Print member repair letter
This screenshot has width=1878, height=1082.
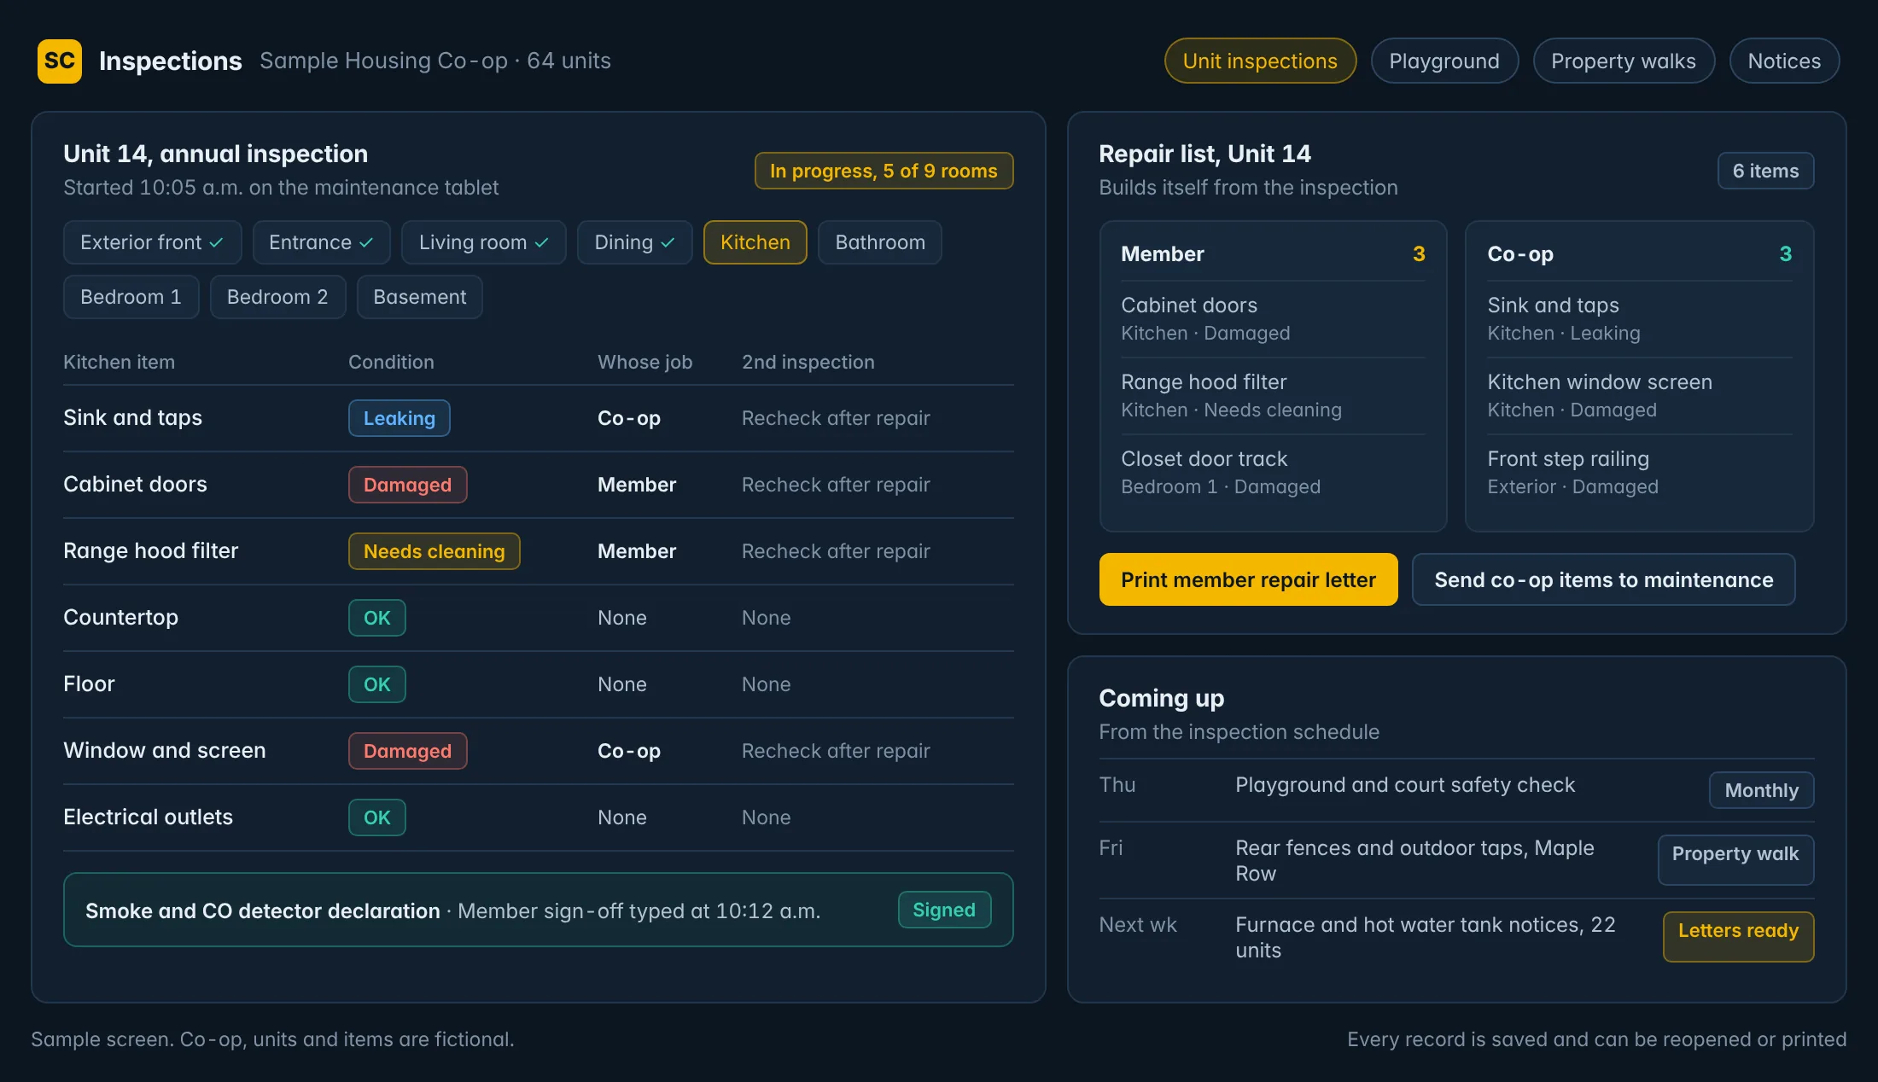coord(1248,579)
